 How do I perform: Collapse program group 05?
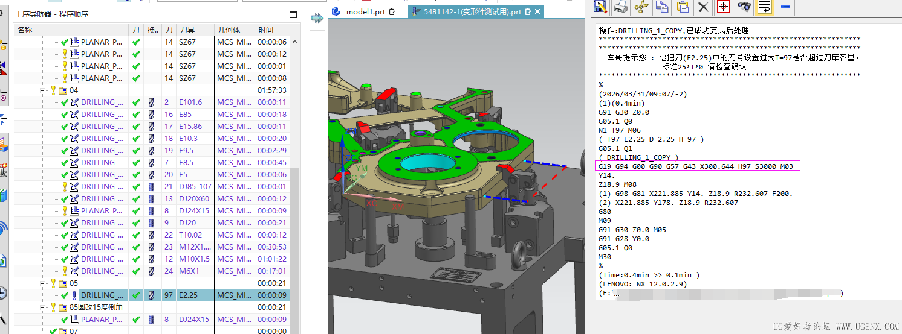tap(44, 283)
